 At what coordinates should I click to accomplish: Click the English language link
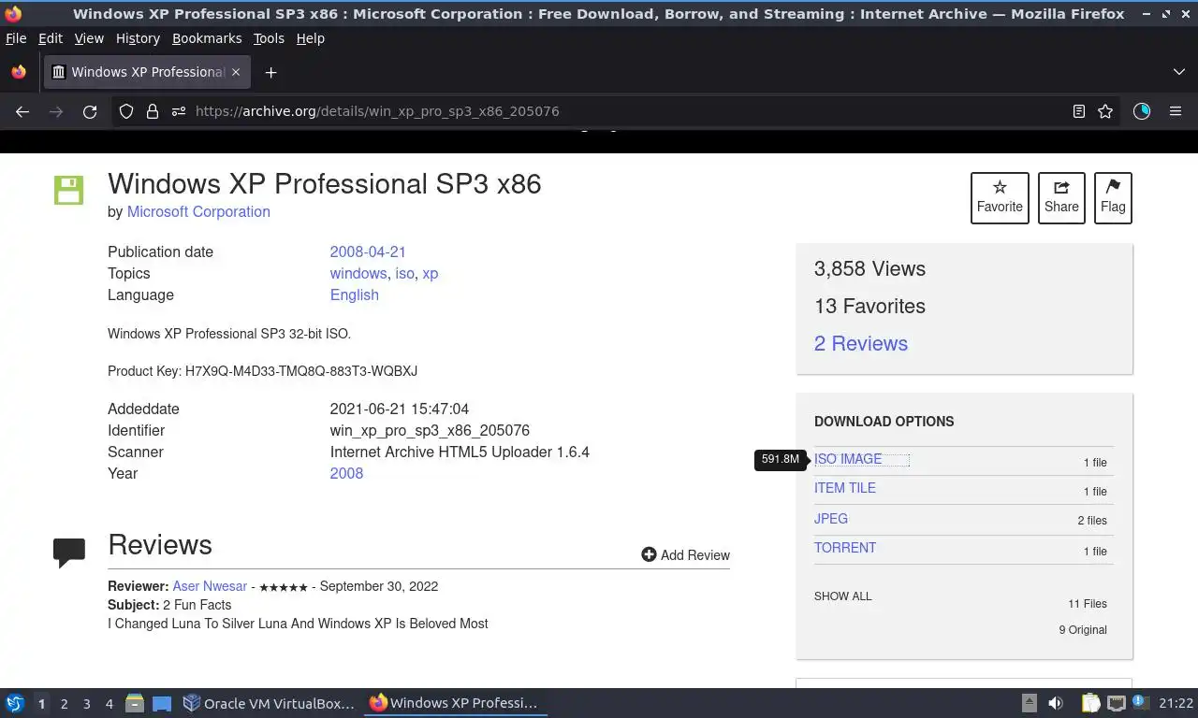[355, 294]
